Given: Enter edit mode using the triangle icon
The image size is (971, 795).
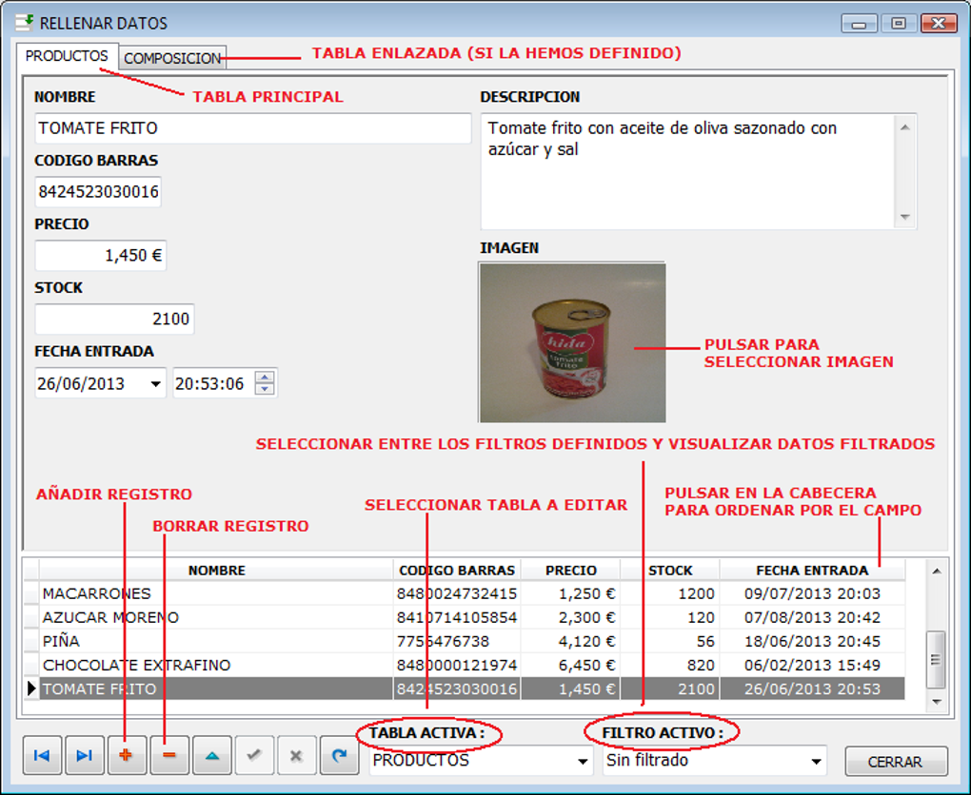Looking at the screenshot, I should click(211, 755).
